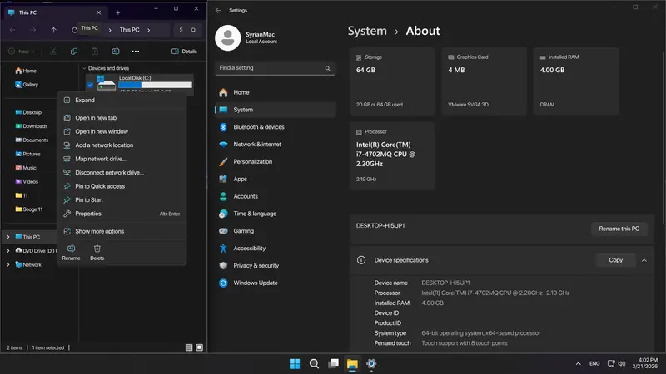The height and width of the screenshot is (374, 666).
Task: Click the Cut icon in File Explorer toolbar
Action: 53,52
